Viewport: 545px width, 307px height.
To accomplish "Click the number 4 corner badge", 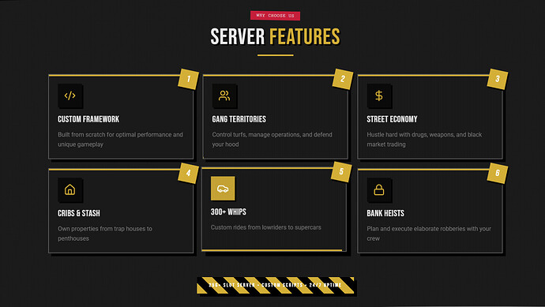I will click(x=189, y=173).
